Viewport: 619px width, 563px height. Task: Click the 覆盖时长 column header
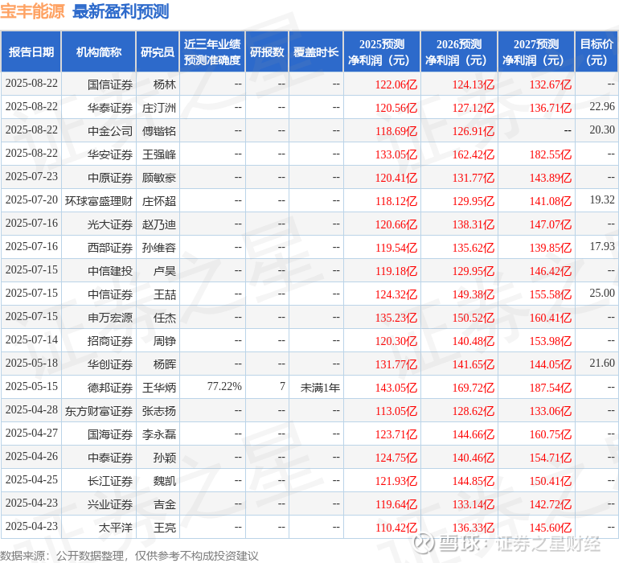tap(316, 52)
